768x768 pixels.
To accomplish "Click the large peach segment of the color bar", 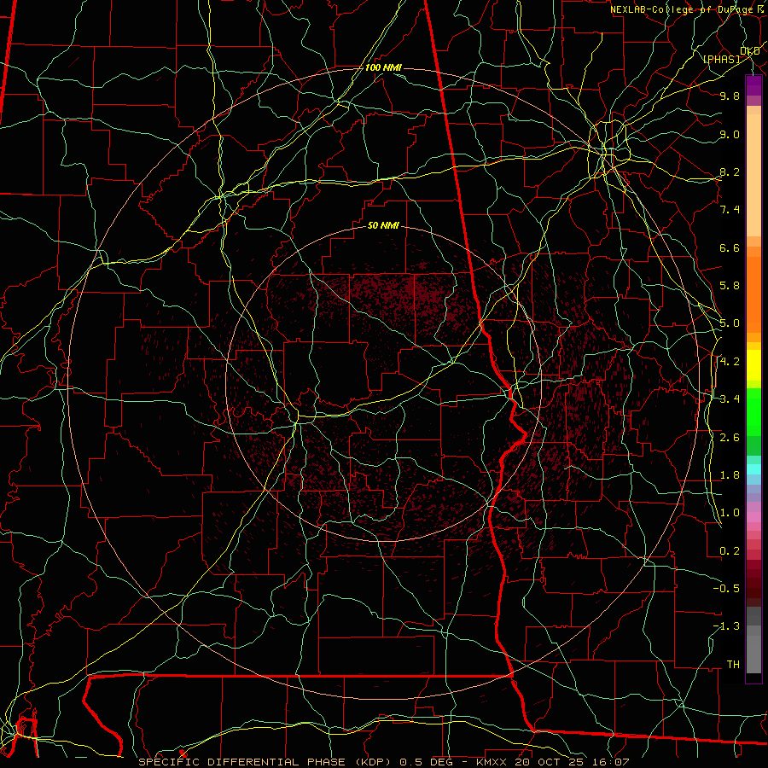I will (753, 175).
